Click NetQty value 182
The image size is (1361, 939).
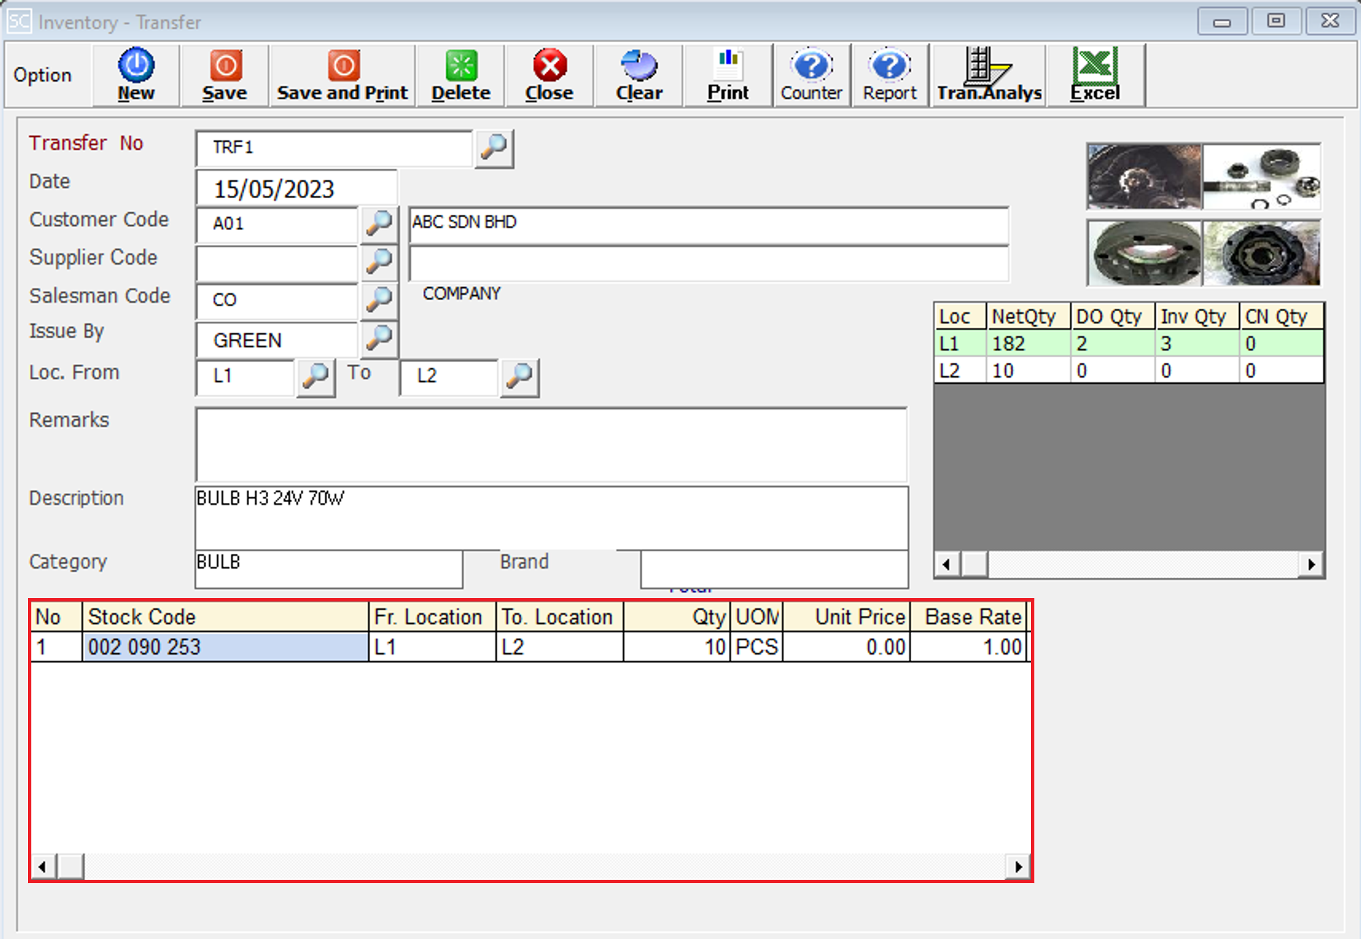pos(1028,344)
